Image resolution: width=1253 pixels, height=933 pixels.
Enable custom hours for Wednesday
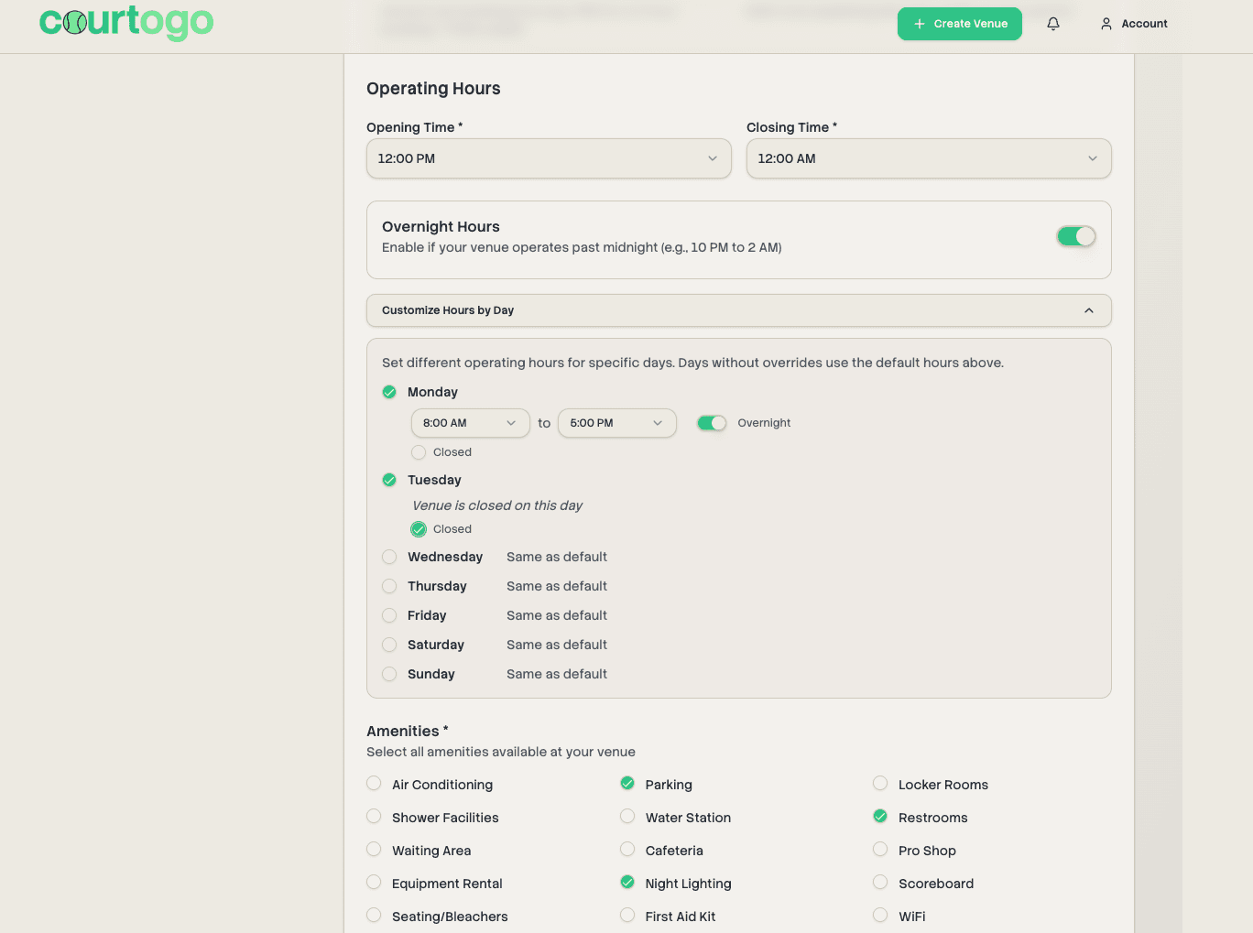(389, 557)
